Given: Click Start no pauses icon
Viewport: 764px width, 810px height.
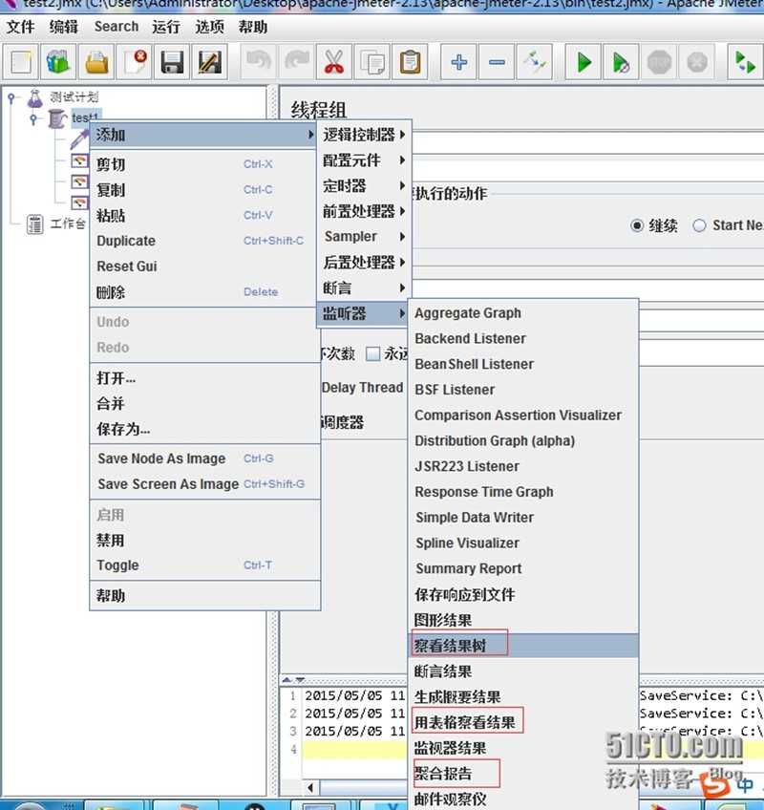Looking at the screenshot, I should point(621,62).
